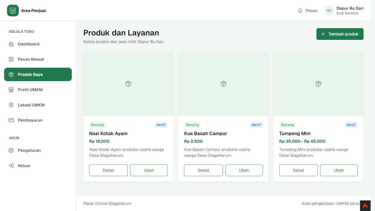Click the Pembayaran credit card icon
The height and width of the screenshot is (211, 375).
(x=11, y=120)
